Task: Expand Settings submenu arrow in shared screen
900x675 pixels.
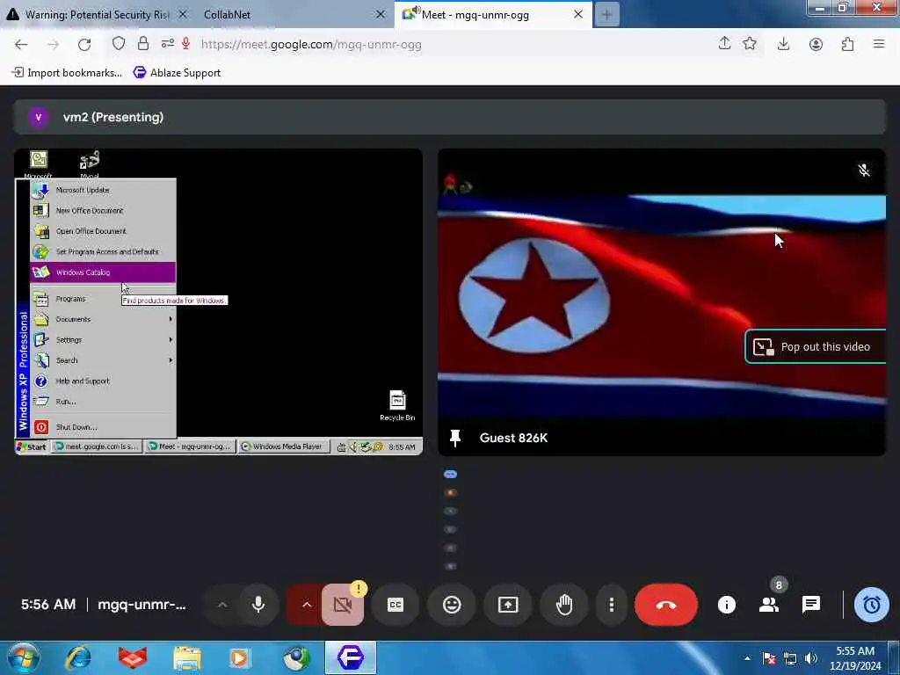Action: click(x=171, y=340)
